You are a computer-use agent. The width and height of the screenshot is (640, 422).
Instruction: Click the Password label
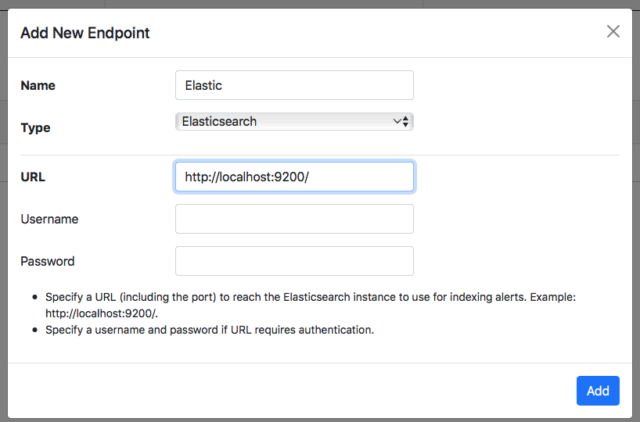pos(48,261)
